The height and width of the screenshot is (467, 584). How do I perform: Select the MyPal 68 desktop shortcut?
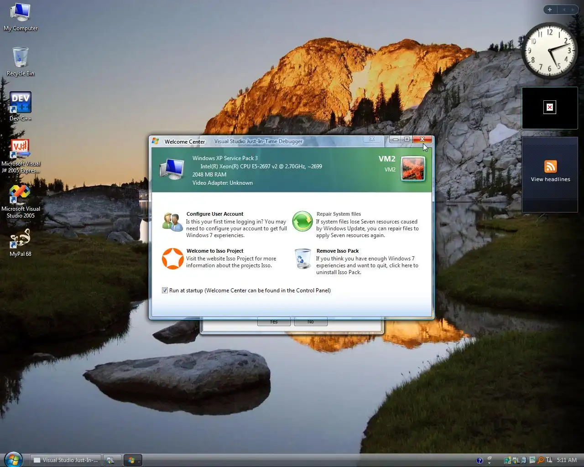point(20,243)
